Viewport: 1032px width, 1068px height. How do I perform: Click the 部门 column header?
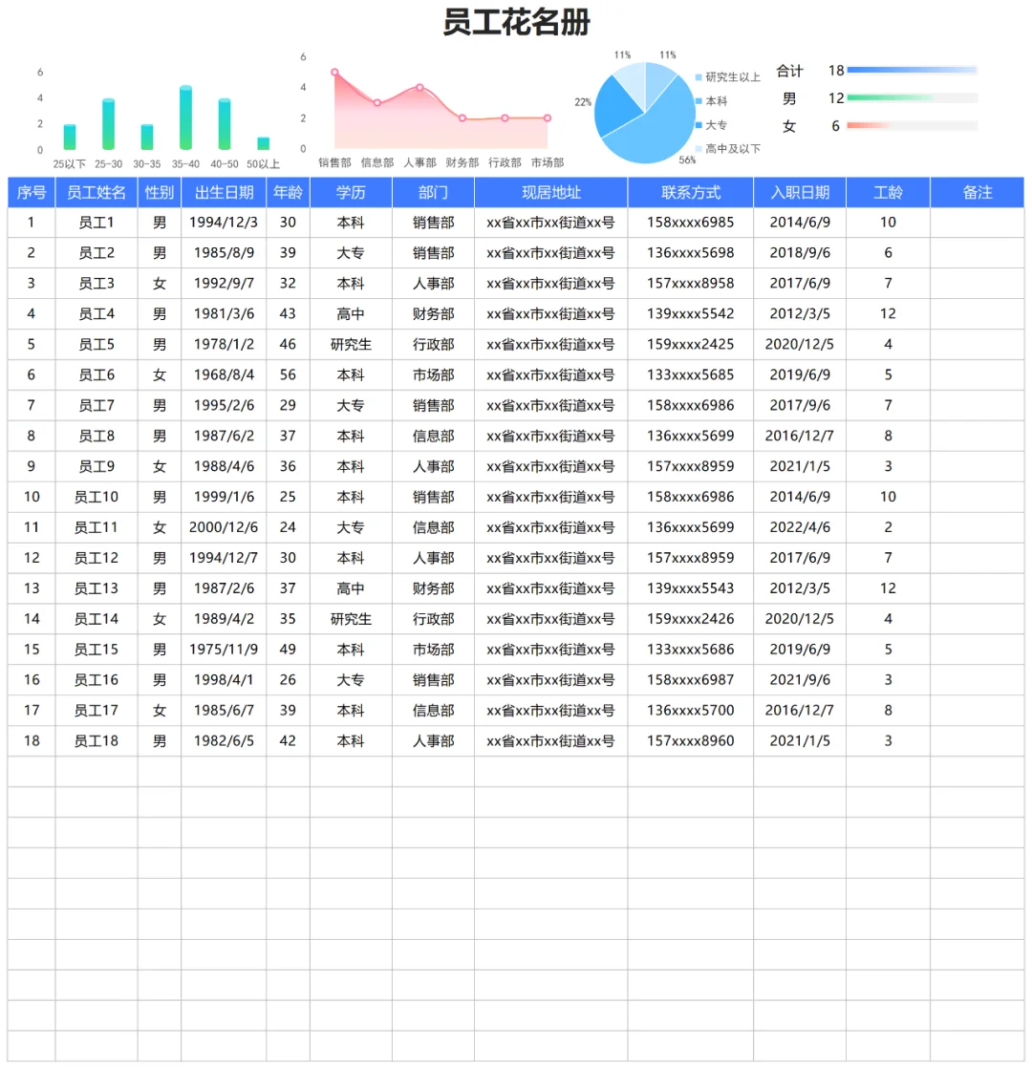pyautogui.click(x=433, y=193)
